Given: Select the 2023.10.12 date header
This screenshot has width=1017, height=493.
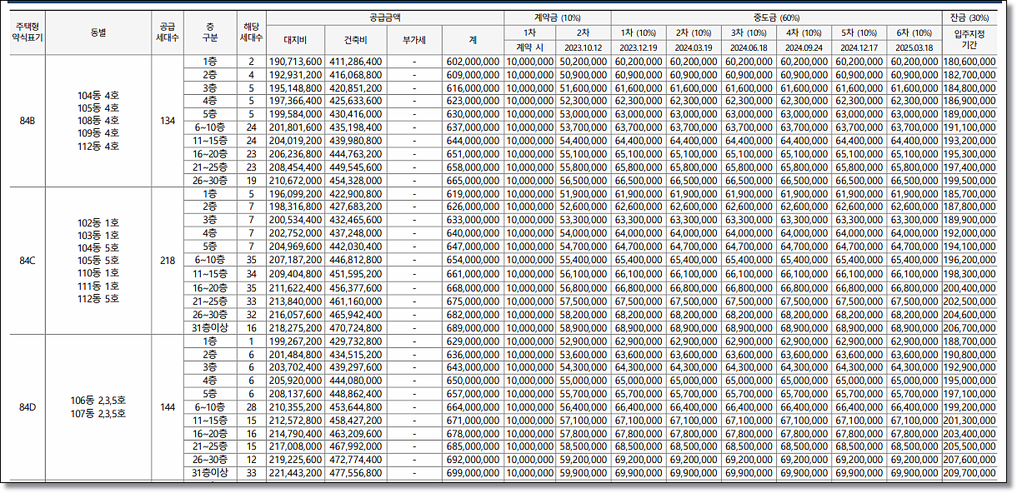Looking at the screenshot, I should coord(583,47).
